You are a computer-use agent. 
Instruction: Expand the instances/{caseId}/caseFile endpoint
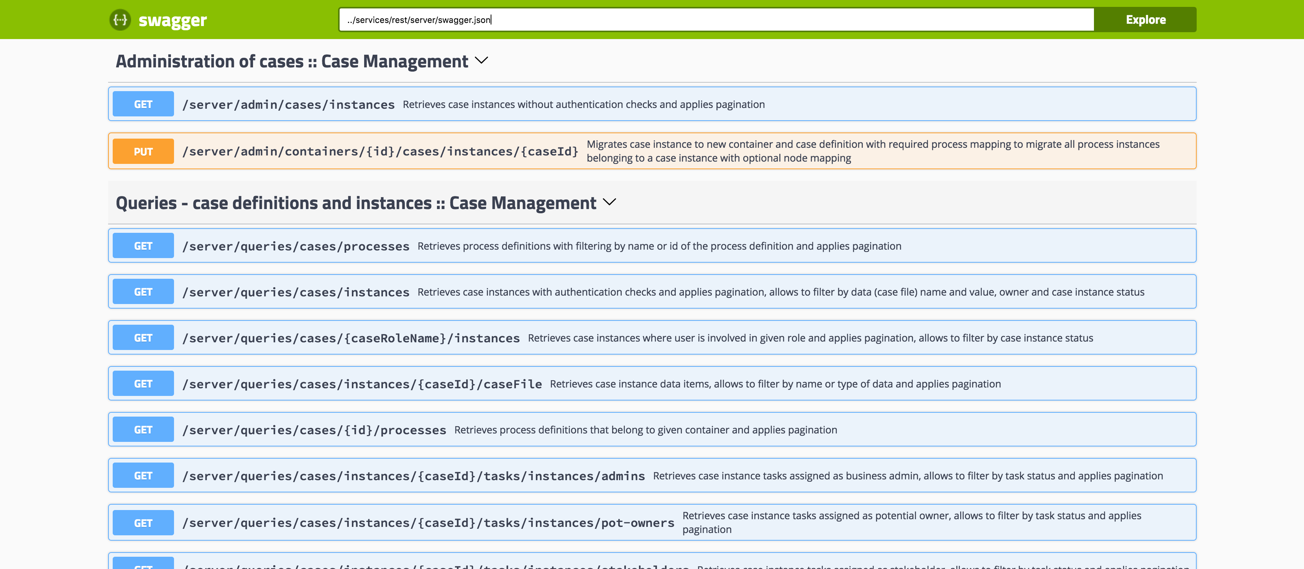(362, 384)
